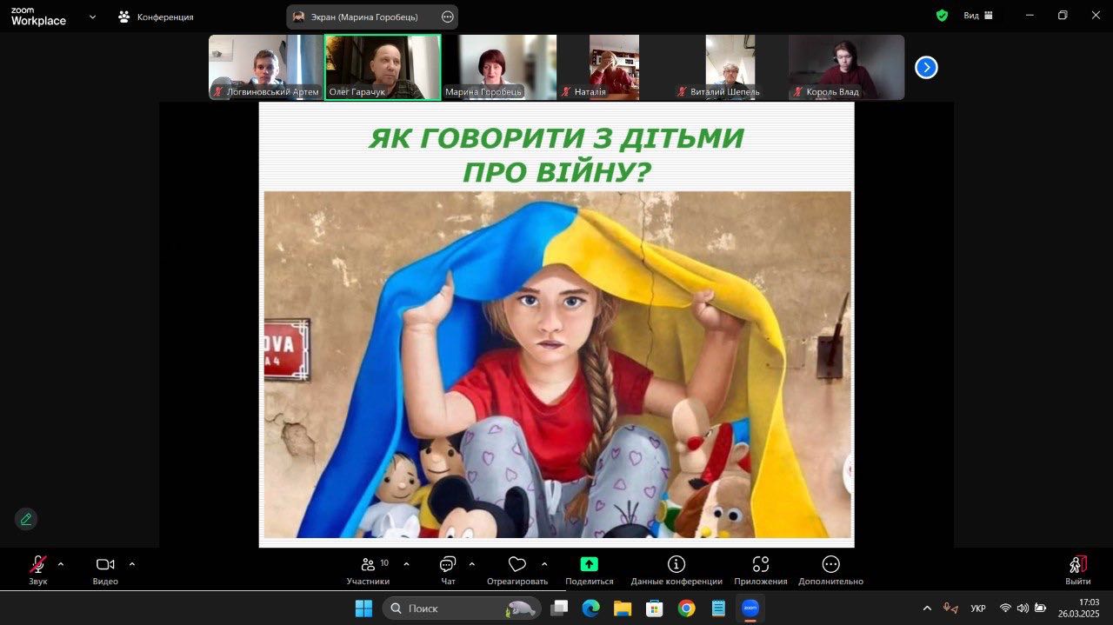
Task: Leave the meeting
Action: [x=1077, y=569]
